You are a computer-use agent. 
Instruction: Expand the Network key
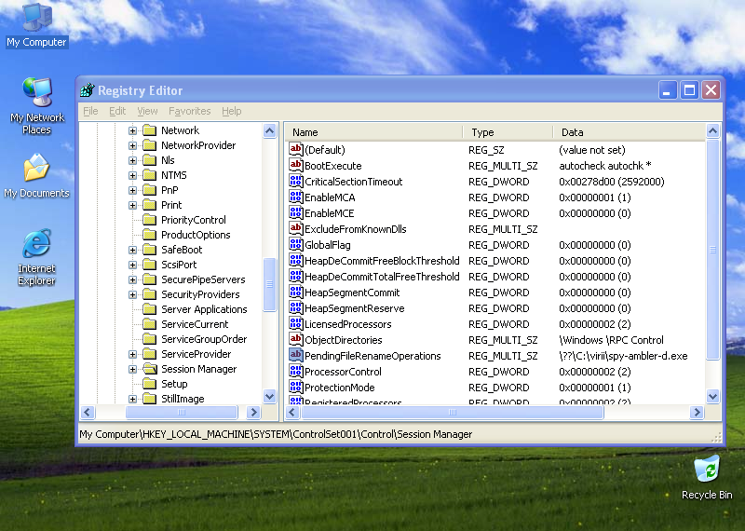coord(132,130)
